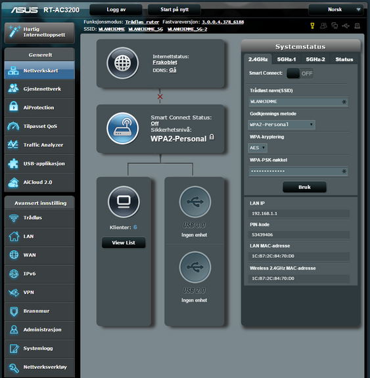The width and height of the screenshot is (370, 378).
Task: Click the WLANHJEMME_5G SSID link
Action: point(145,29)
